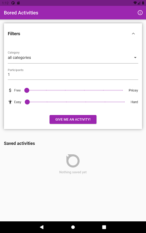
Task: Click the price slider thumb at Free
Action: 27,90
